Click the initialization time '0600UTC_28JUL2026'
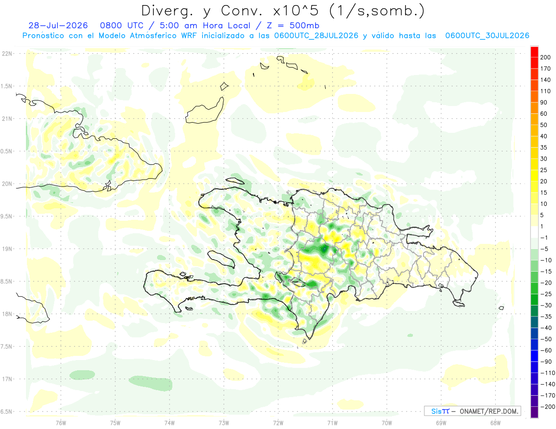Screen dimensions: 556x429 316,36
